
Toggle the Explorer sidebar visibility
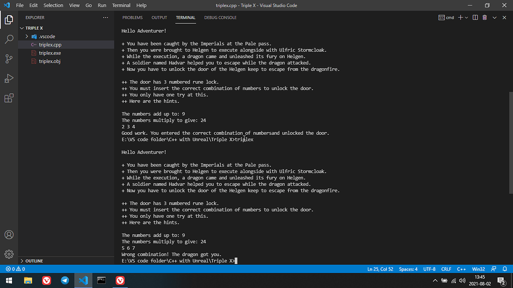[x=9, y=20]
